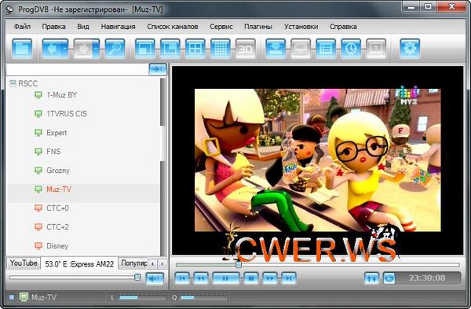Open the Файл menu
471x309 pixels.
pyautogui.click(x=22, y=27)
